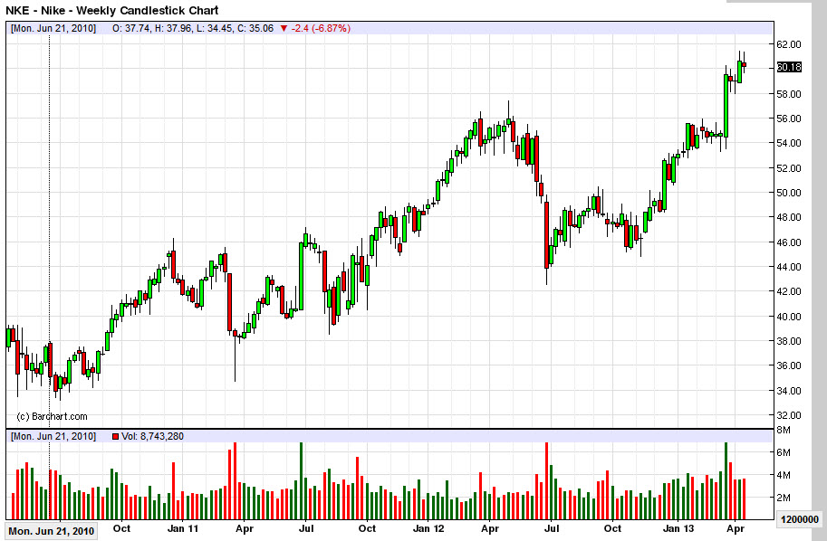827x541 pixels.
Task: Click the 'Apr' label after Jan 13
Action: click(x=736, y=528)
